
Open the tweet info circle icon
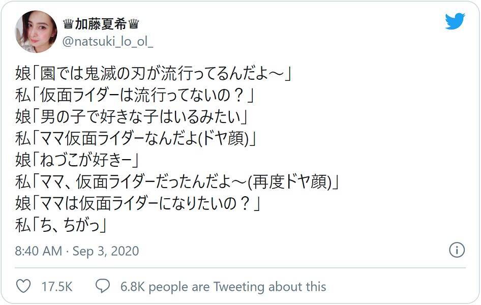457,250
